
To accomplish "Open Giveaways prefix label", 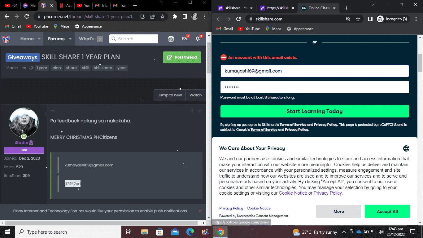I will [23, 57].
